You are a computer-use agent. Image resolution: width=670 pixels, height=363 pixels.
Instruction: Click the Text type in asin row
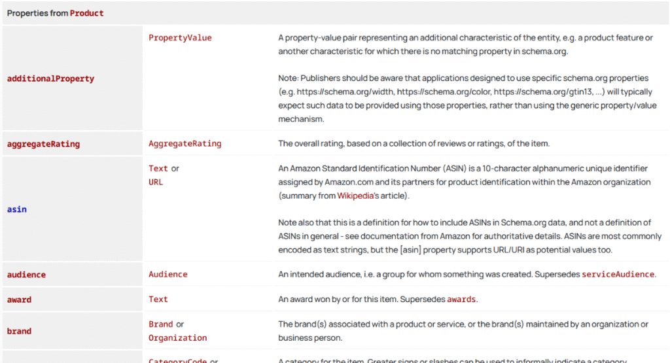158,169
